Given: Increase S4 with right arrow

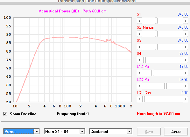Looking at the screenshot, I should point(185,60).
